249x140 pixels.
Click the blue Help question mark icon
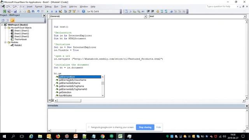pyautogui.click(x=83, y=11)
